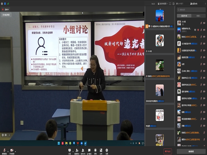Select the 李油墨 video tile
The height and width of the screenshot is (155, 207).
coord(160,116)
